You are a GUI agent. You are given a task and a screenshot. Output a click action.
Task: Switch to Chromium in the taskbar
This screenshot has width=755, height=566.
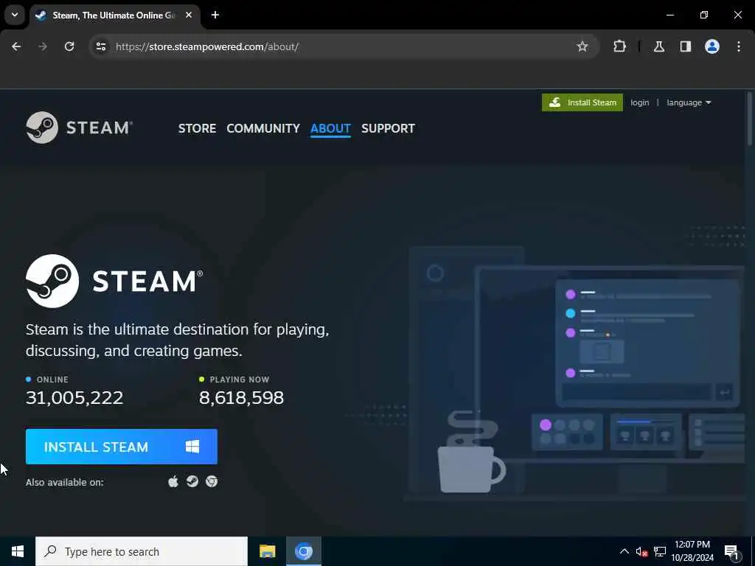[x=303, y=551]
